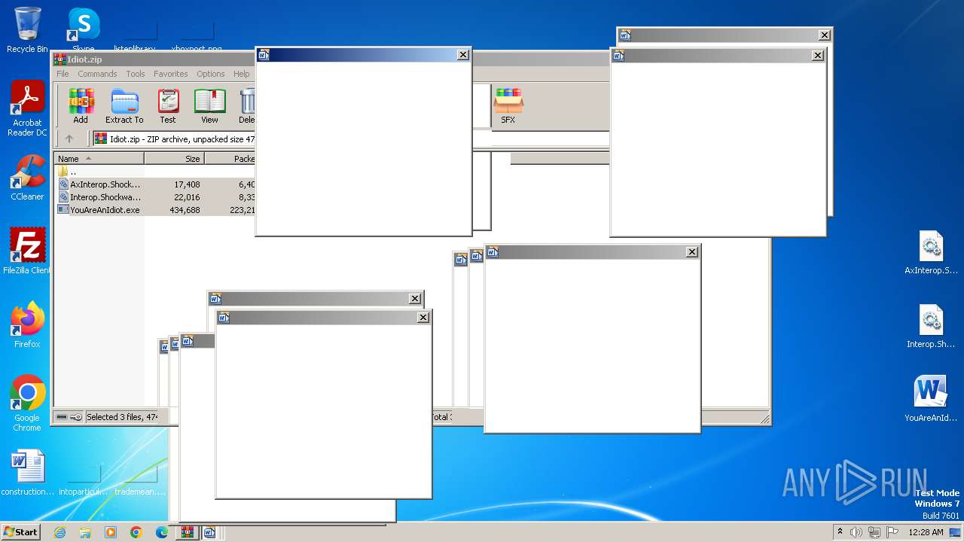Run the Test archive tool
Viewport: 964px width, 542px height.
point(168,106)
